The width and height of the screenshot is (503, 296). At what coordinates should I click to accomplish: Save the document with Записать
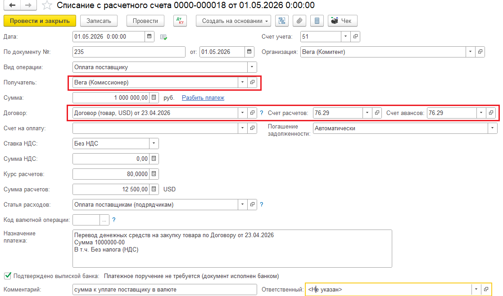(99, 21)
